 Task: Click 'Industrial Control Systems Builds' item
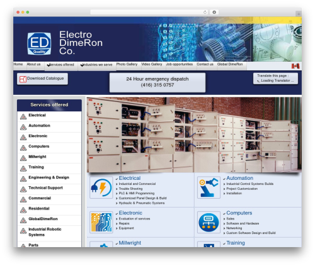249,184
